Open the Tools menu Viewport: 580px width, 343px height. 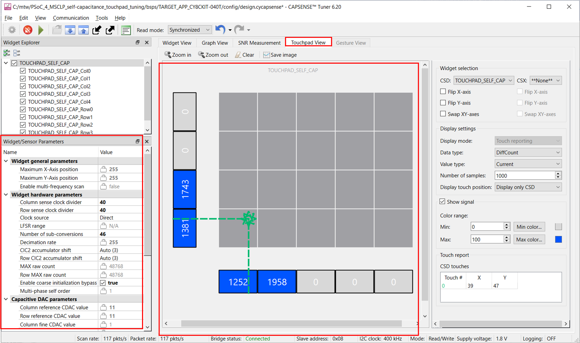point(102,18)
